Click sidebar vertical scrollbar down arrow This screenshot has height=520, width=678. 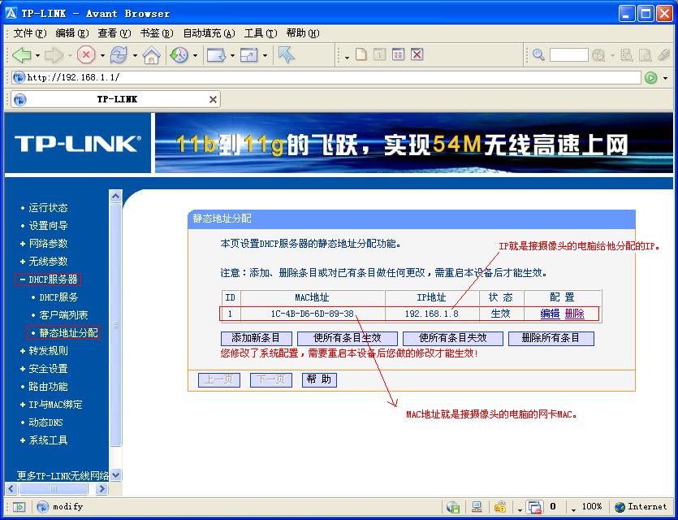115,475
